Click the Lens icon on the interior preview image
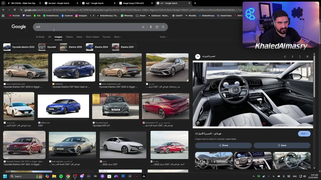The height and width of the screenshot is (180, 321). pyautogui.click(x=198, y=123)
